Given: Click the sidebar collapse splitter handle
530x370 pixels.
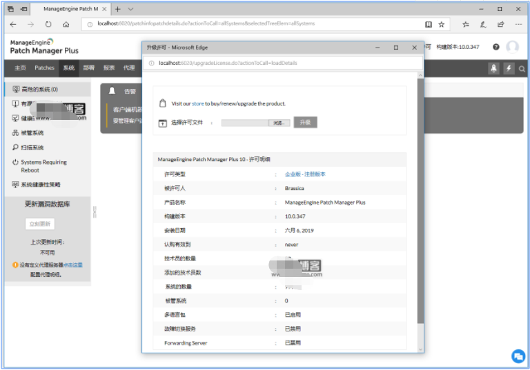Looking at the screenshot, I should 95,212.
